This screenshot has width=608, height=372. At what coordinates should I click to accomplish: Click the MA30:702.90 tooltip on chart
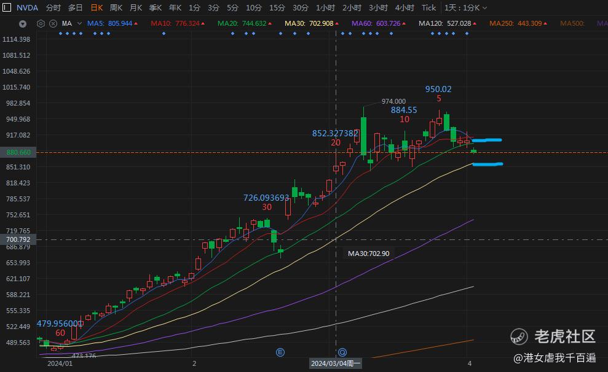click(x=368, y=254)
